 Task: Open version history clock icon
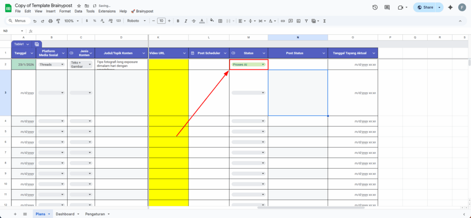pos(375,7)
